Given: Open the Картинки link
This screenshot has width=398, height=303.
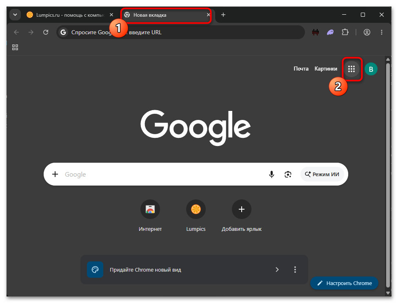Looking at the screenshot, I should (326, 69).
